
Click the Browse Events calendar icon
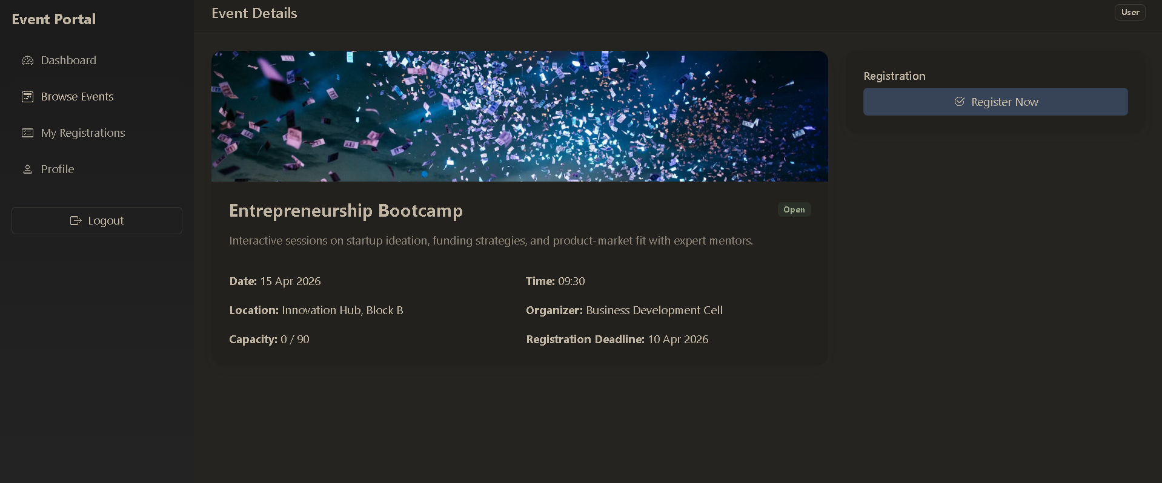coord(27,97)
